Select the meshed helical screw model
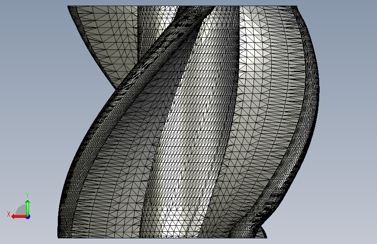 point(189,122)
